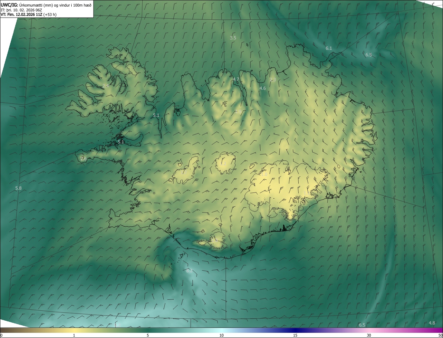The height and width of the screenshot is (338, 443).
Task: Click the 3.5 value label on the map
Action: [x=233, y=38]
